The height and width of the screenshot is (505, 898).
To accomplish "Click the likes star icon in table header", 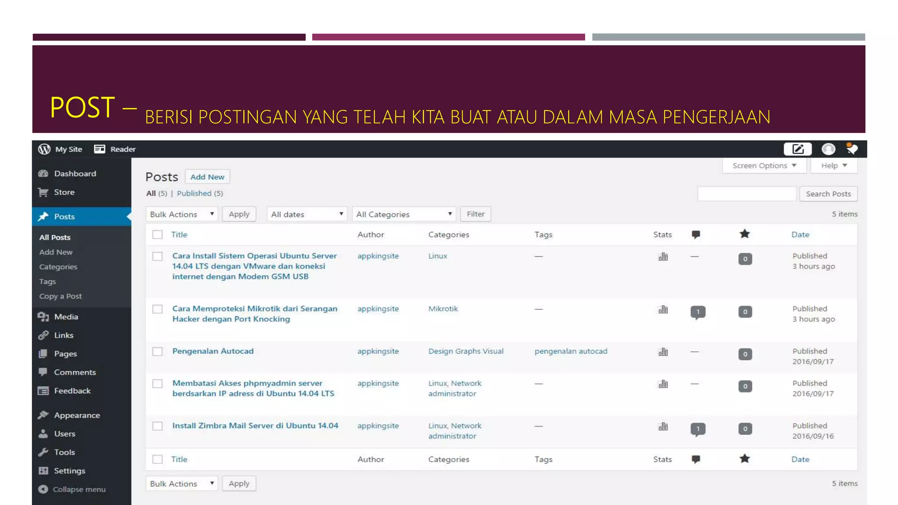I will coord(745,234).
